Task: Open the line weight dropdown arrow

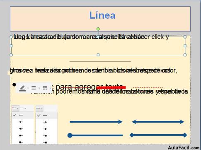Action: (39, 88)
